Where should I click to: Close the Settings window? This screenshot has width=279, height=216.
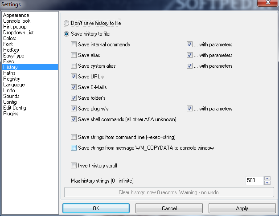click(x=267, y=3)
